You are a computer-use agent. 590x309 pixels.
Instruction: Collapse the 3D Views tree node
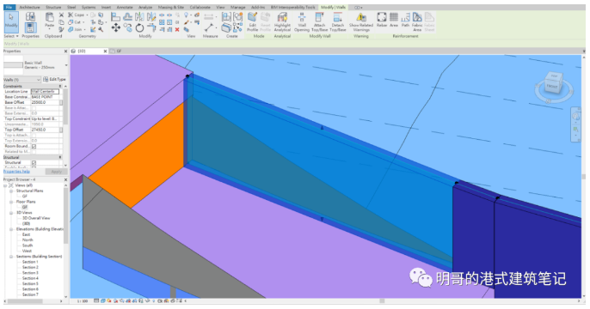coord(11,213)
